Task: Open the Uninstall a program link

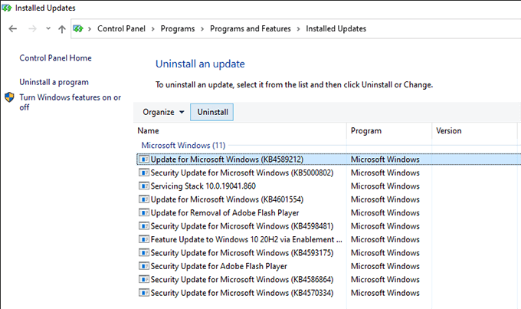Action: point(54,82)
